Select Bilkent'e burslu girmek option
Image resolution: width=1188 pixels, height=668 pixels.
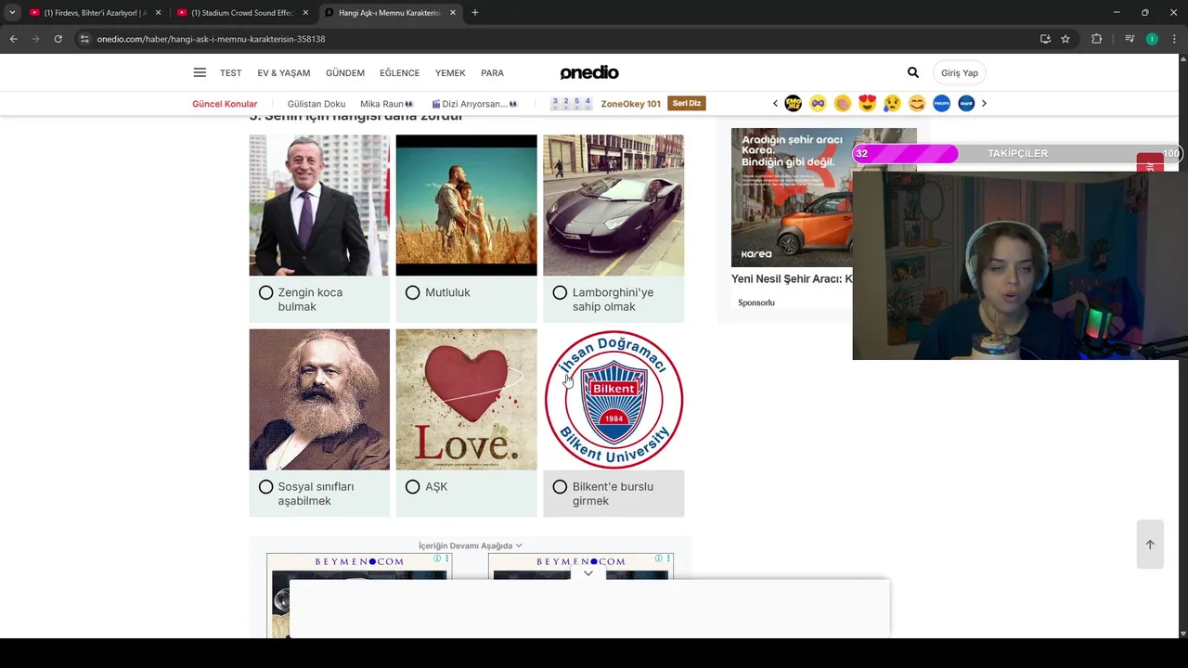coord(560,487)
